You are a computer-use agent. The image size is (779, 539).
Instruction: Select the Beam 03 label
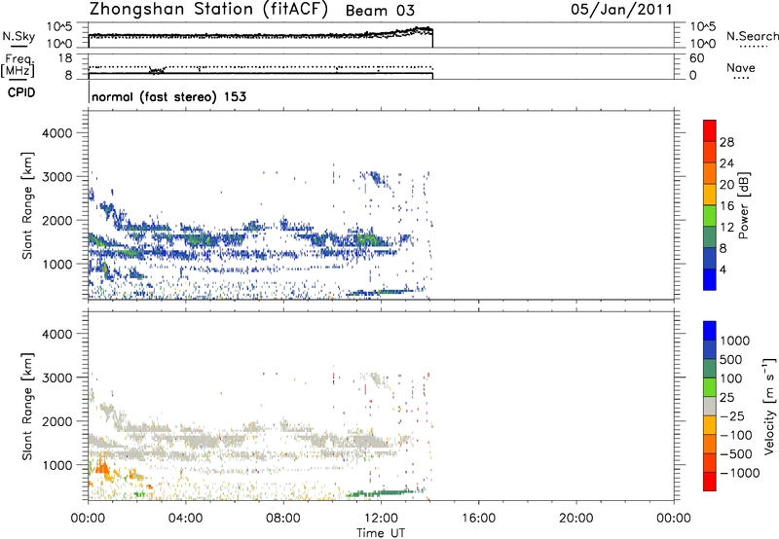[x=380, y=11]
